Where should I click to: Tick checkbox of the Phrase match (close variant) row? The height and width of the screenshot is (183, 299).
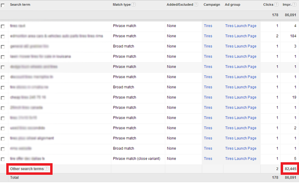click(x=3, y=159)
